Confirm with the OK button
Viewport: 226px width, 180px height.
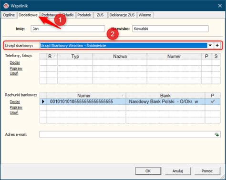pos(148,171)
